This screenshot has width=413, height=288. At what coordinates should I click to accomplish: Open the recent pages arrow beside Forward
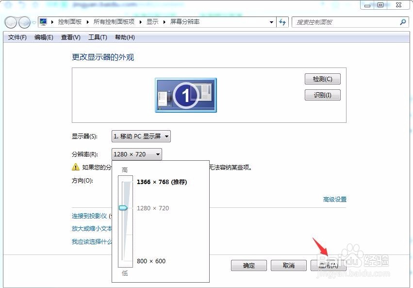click(x=34, y=23)
